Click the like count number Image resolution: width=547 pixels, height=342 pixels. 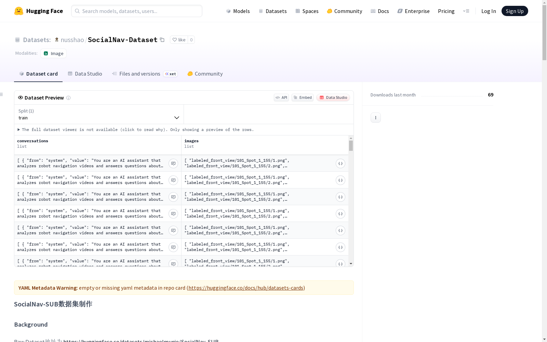[x=191, y=40]
